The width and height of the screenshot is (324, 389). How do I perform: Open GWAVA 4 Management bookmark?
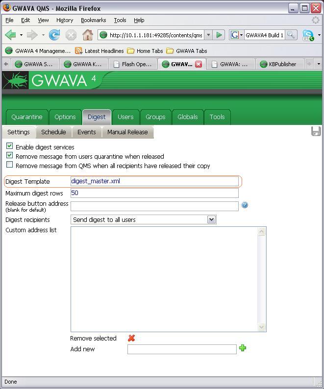pyautogui.click(x=38, y=51)
